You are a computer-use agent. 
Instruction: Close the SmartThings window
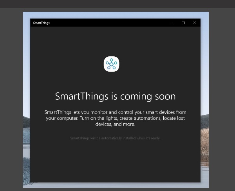click(x=195, y=23)
